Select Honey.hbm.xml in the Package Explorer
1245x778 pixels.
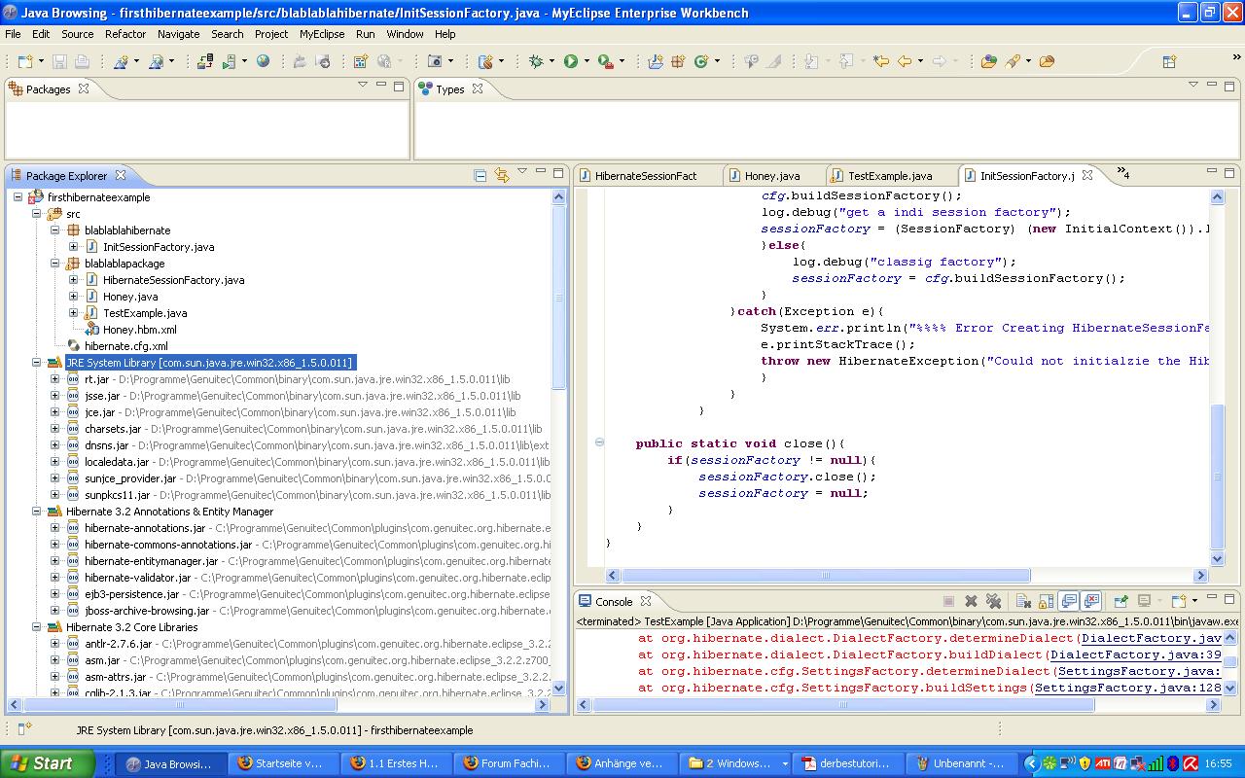click(139, 330)
